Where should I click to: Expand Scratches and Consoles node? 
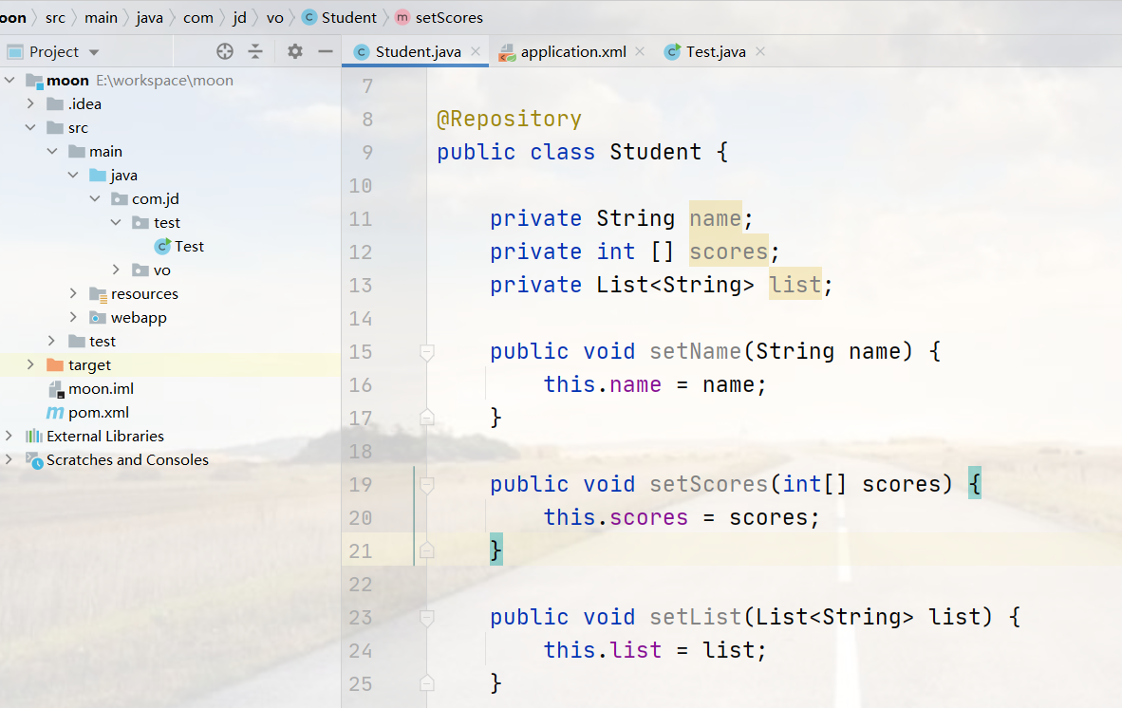9,459
